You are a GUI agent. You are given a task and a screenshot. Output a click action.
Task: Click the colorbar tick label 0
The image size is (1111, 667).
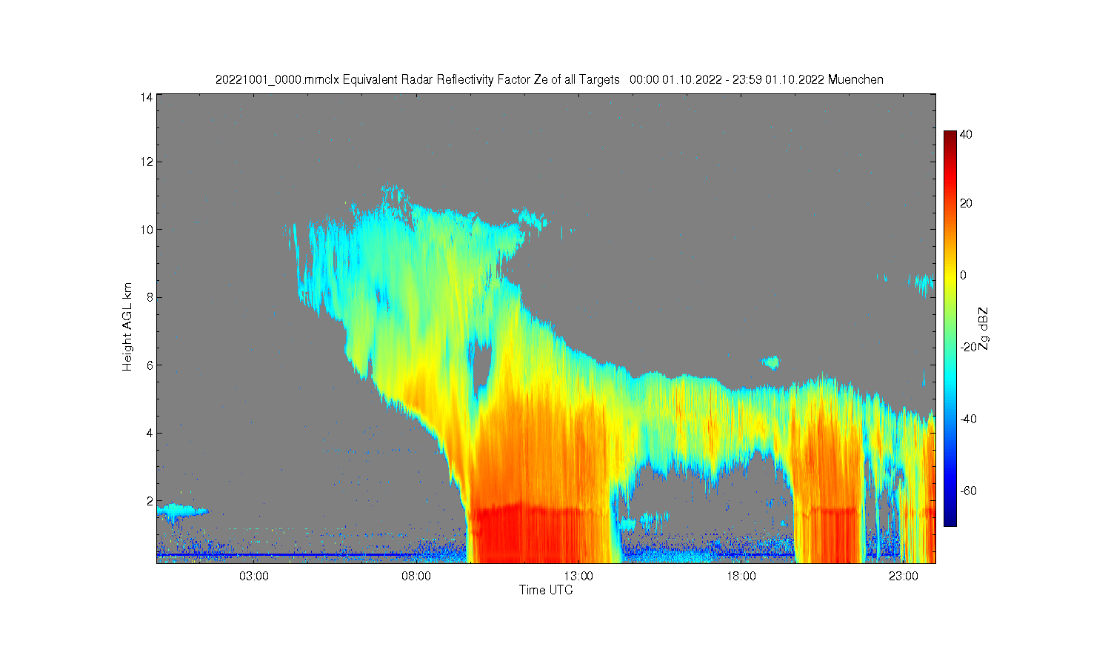click(x=963, y=275)
